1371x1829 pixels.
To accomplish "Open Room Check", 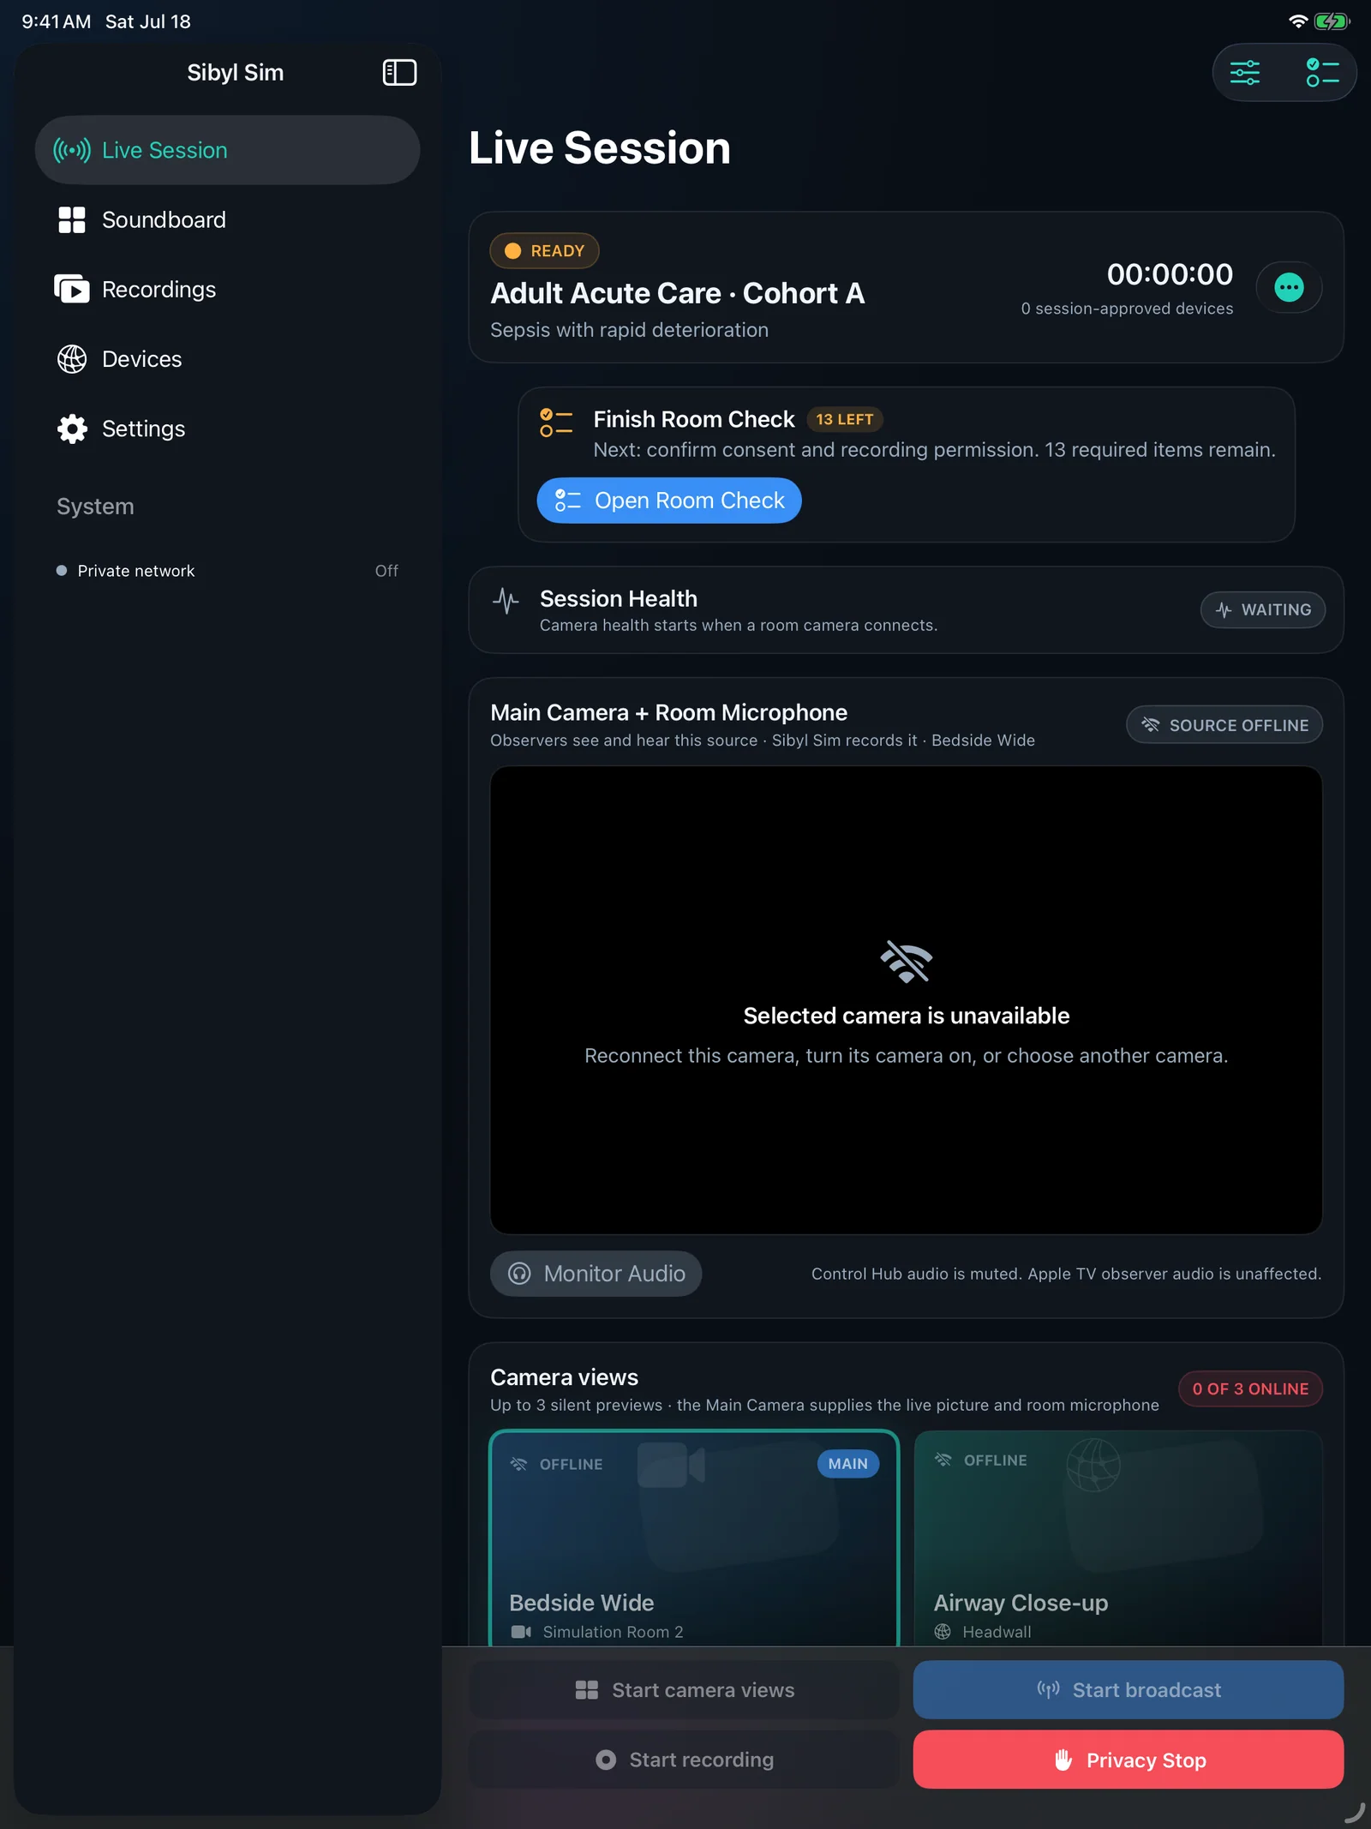I will click(x=669, y=501).
